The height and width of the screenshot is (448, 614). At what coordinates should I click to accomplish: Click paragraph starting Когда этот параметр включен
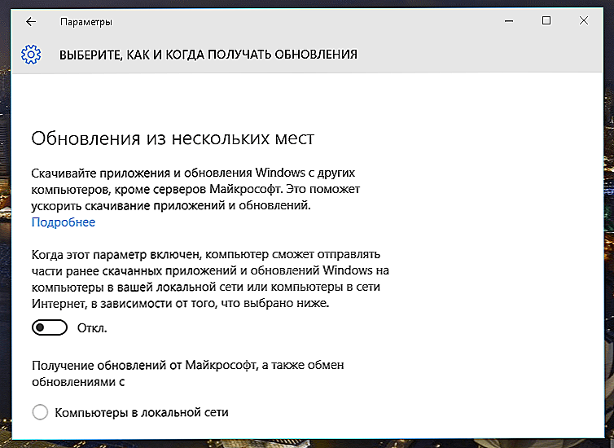210,279
